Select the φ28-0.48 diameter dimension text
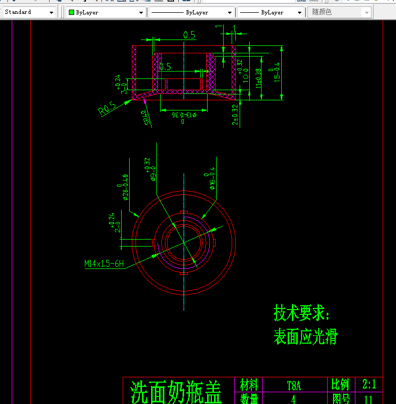The height and width of the screenshot is (404, 396). tap(123, 187)
